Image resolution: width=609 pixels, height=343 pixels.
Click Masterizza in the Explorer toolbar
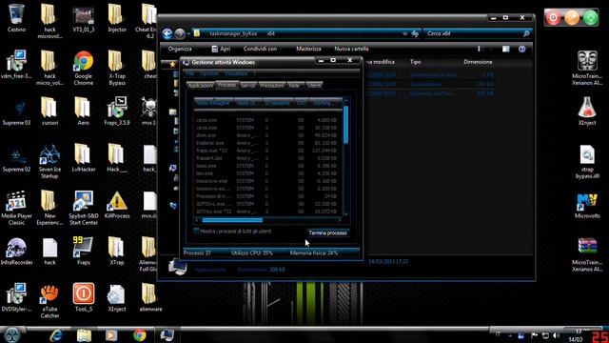click(308, 49)
